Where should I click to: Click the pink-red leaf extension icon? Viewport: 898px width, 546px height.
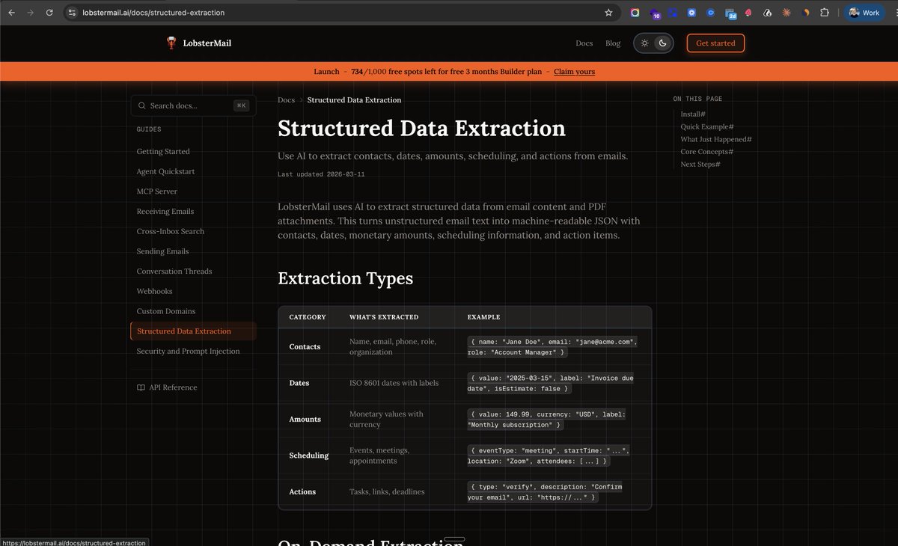pyautogui.click(x=748, y=13)
